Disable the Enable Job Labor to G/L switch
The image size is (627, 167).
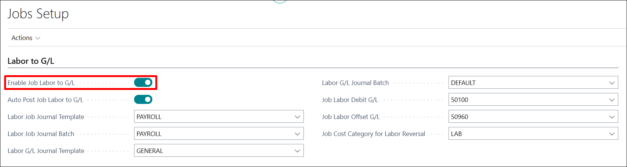[143, 82]
